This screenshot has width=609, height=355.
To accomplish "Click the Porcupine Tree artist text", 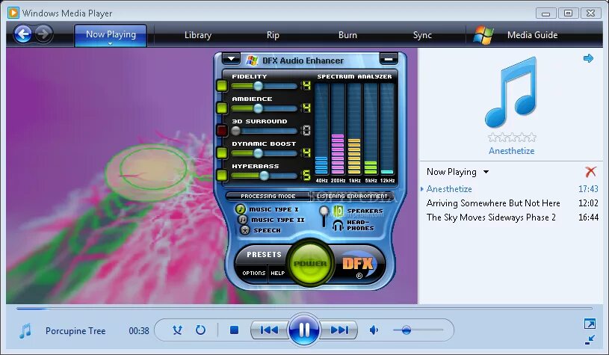I will click(75, 331).
